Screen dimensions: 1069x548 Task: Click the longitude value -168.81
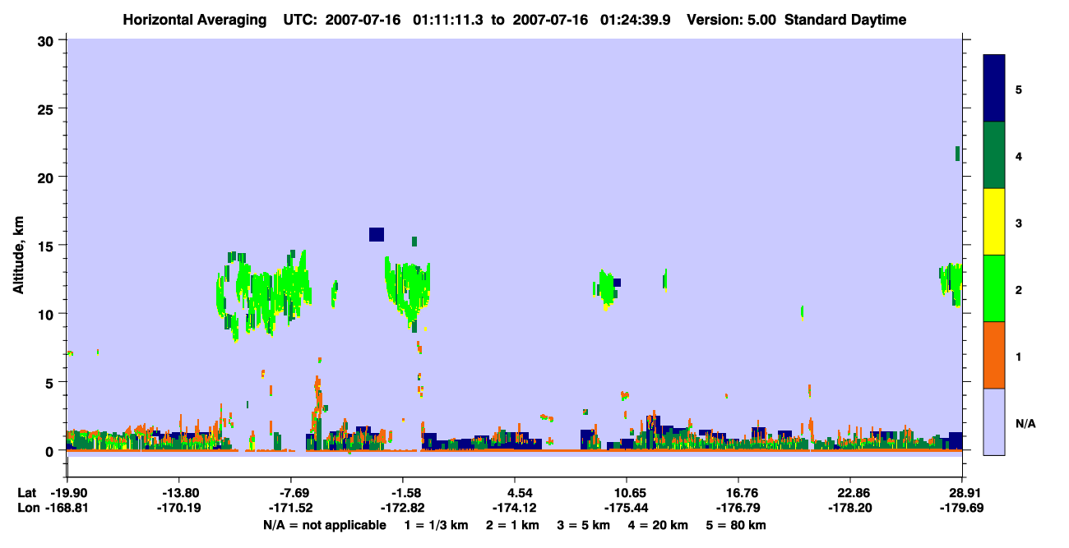coord(67,508)
